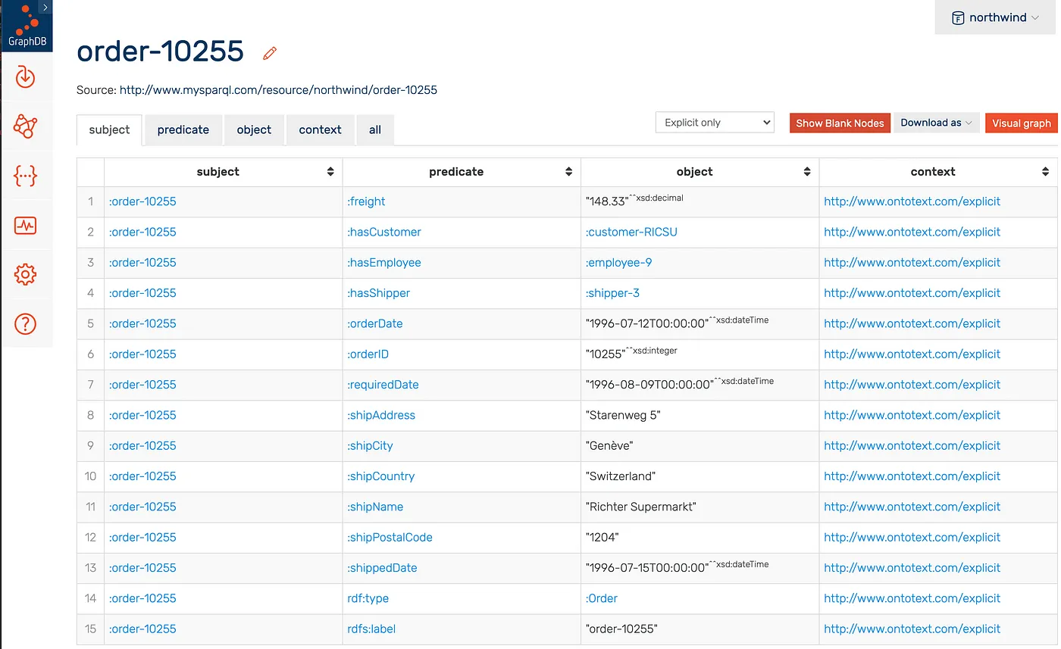Click the :orderDate predicate link
1061x649 pixels.
click(375, 323)
